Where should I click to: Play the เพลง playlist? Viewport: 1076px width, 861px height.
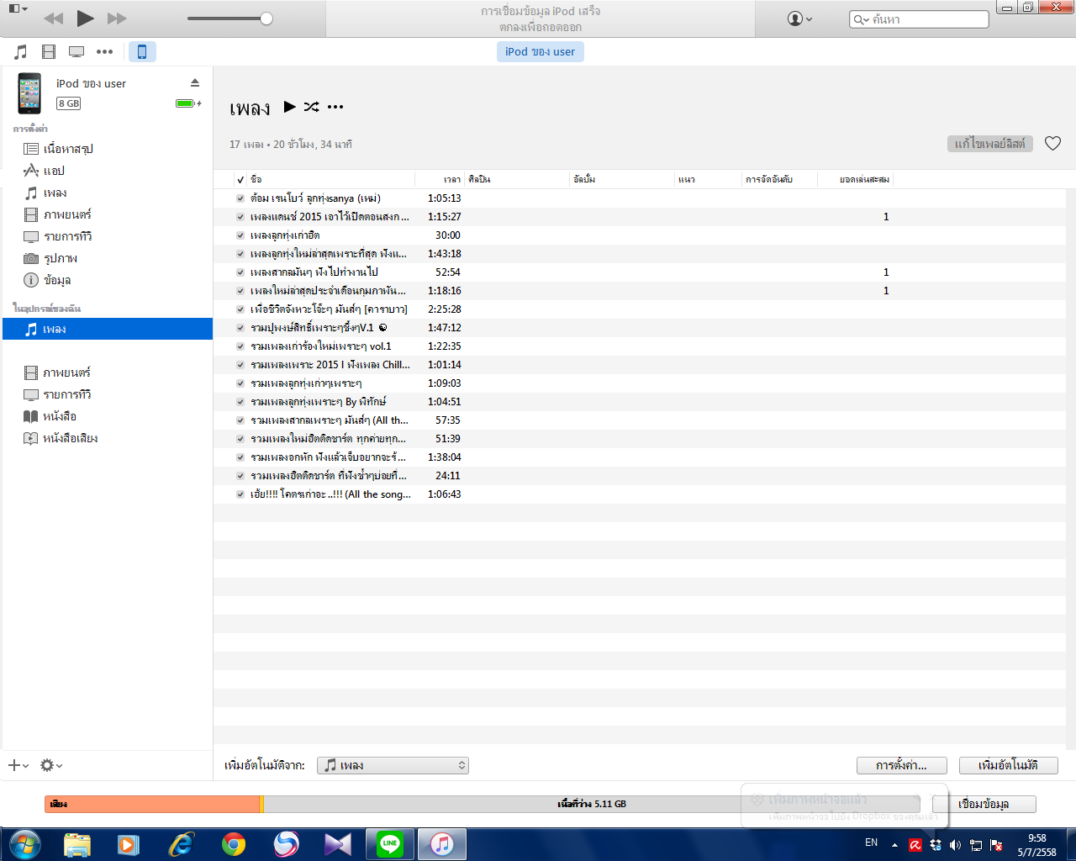point(290,107)
